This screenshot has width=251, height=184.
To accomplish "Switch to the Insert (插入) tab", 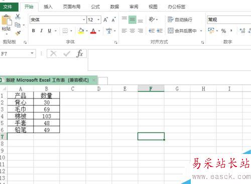I will click(48, 6).
